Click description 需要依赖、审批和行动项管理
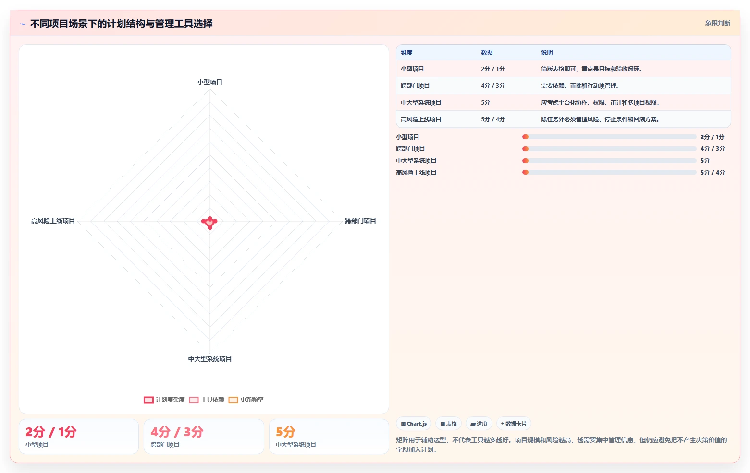This screenshot has height=473, width=750. pyautogui.click(x=580, y=86)
